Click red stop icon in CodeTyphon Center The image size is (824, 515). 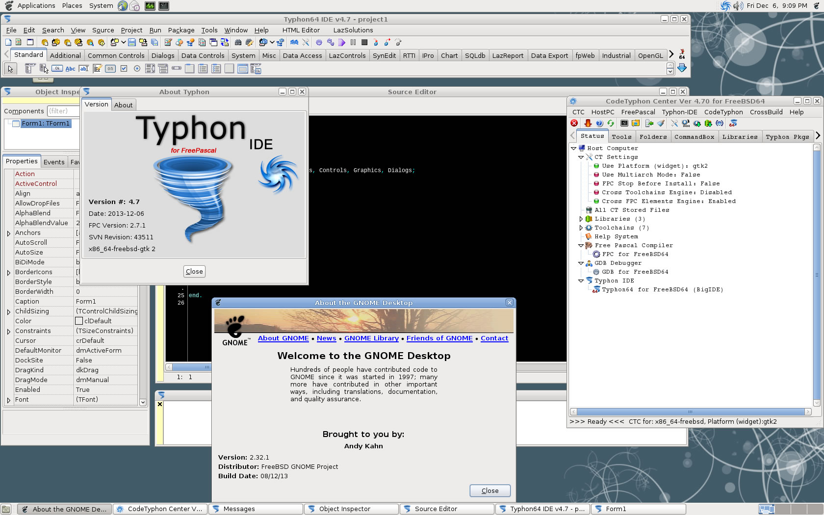tap(574, 124)
